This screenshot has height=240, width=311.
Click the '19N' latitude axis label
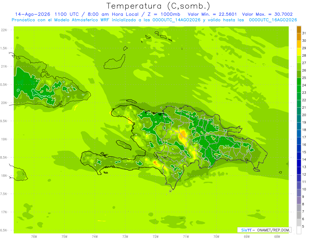(x=4, y=139)
